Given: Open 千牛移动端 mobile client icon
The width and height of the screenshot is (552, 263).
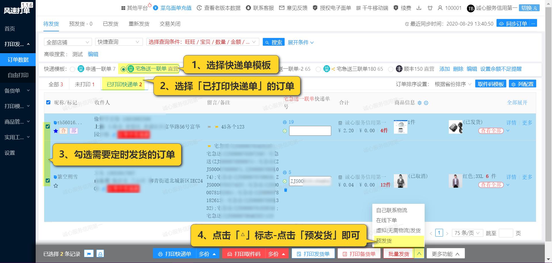Looking at the screenshot, I should pos(358,8).
